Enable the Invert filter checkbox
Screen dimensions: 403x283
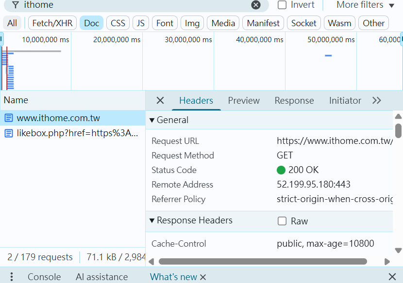coord(282,5)
